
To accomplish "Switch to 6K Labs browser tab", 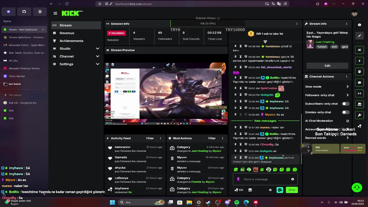I will pyautogui.click(x=24, y=61).
